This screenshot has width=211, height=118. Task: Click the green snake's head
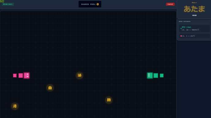[x=150, y=75]
